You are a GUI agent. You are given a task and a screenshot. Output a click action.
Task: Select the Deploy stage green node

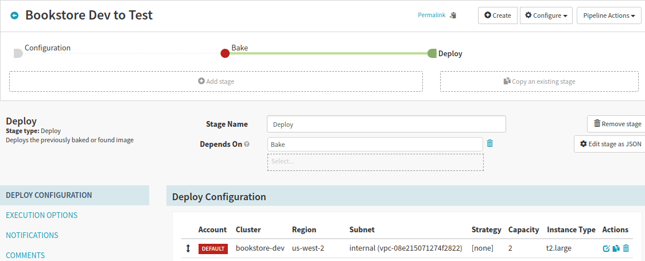pyautogui.click(x=432, y=53)
